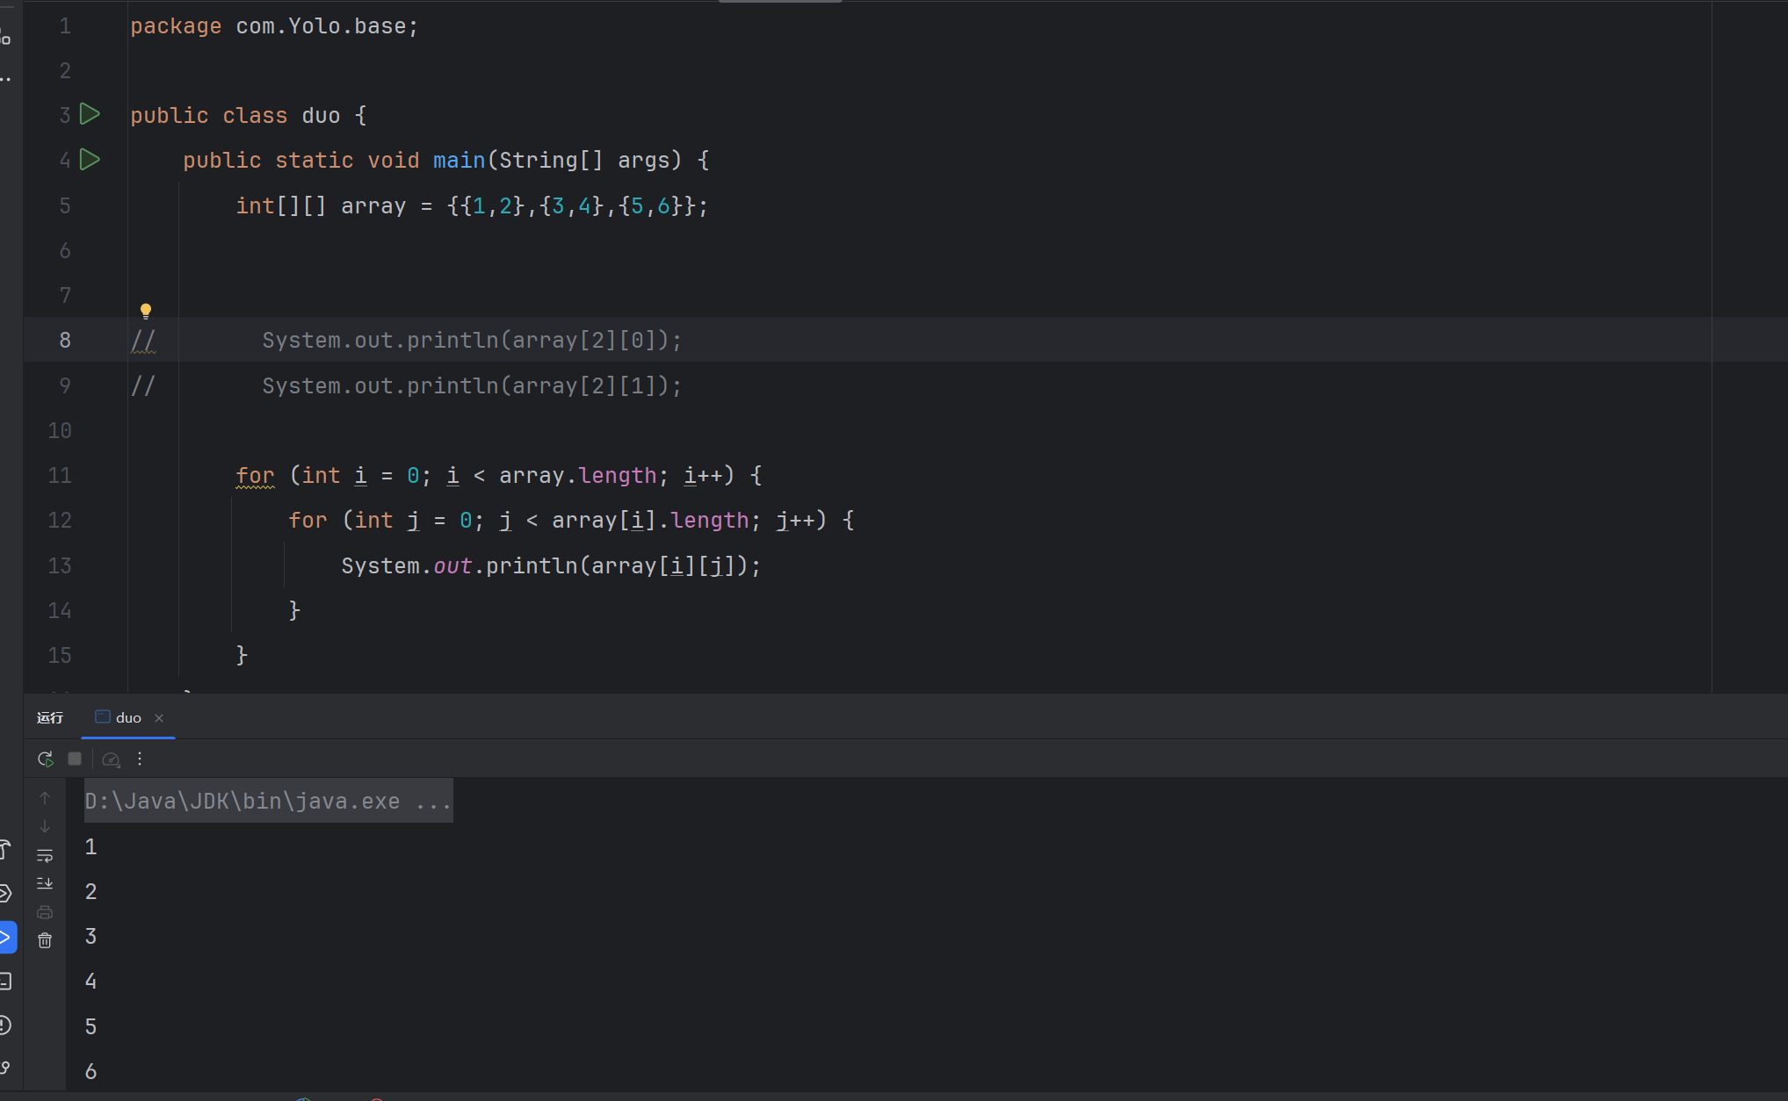Open the Services tool window sidebar icon

click(x=6, y=893)
